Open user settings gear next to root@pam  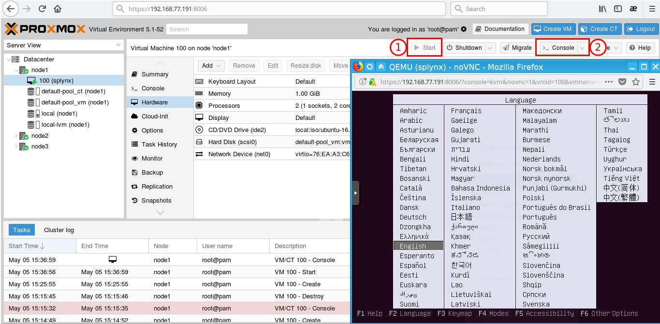click(464, 29)
